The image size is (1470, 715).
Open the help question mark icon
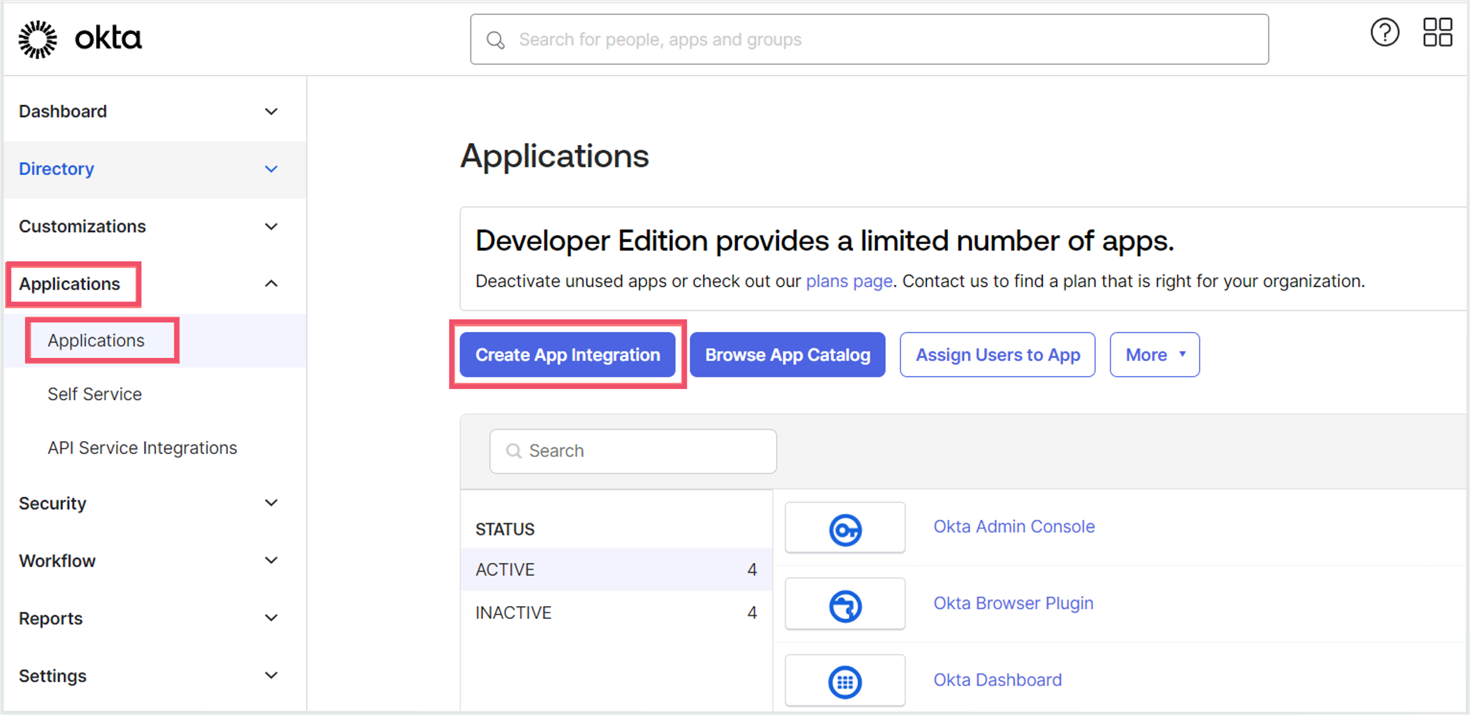pos(1385,33)
